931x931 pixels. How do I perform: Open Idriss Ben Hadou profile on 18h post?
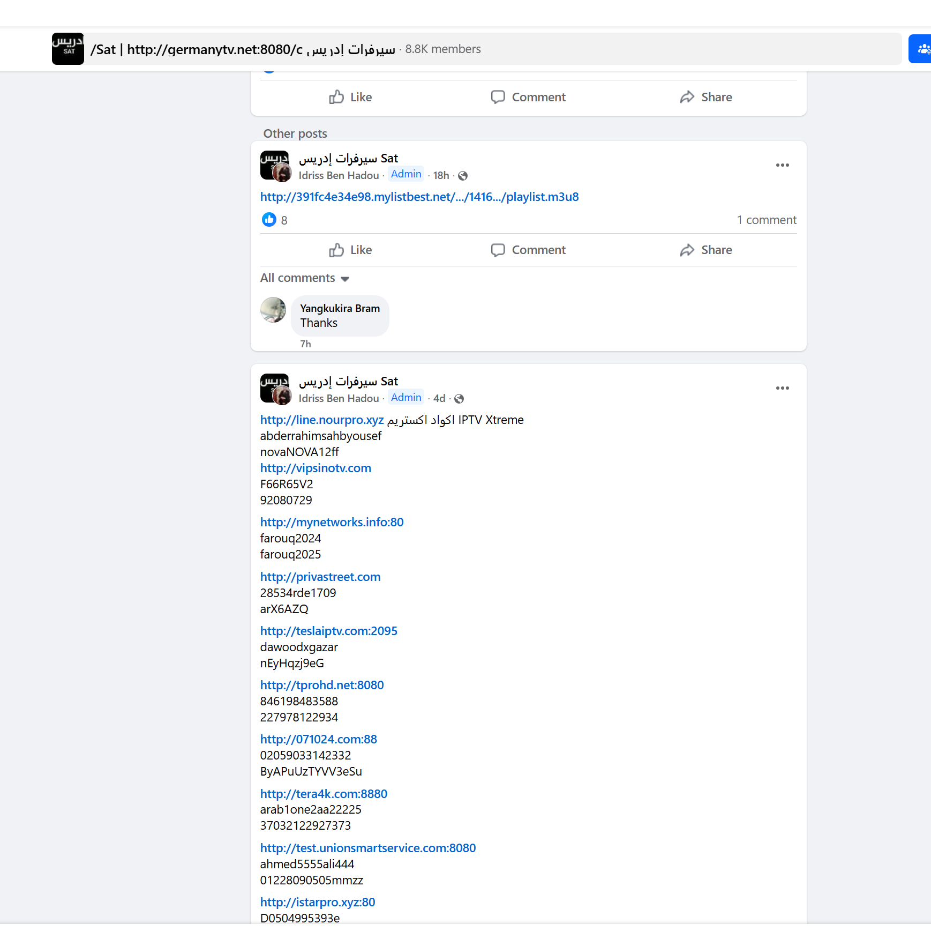tap(339, 175)
